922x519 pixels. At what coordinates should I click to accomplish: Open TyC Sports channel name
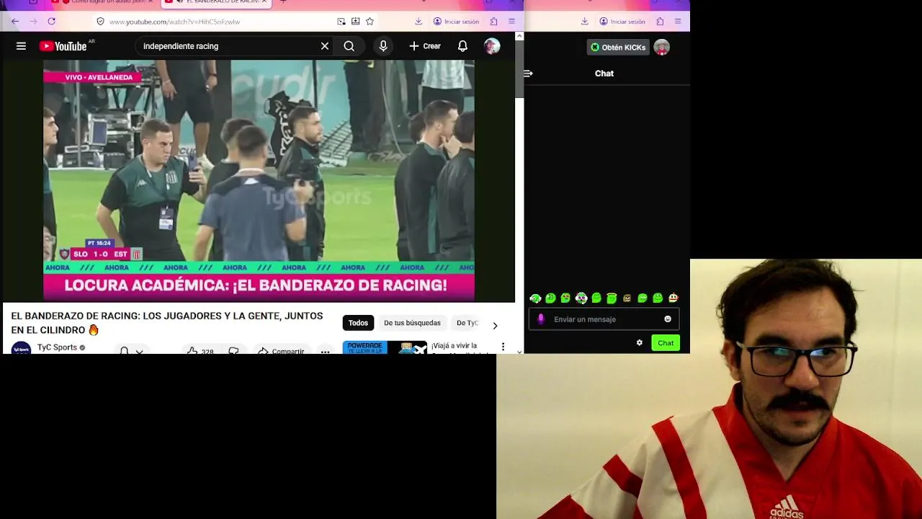[x=57, y=347]
